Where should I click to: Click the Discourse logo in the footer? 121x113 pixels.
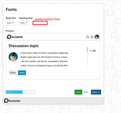click(x=12, y=101)
